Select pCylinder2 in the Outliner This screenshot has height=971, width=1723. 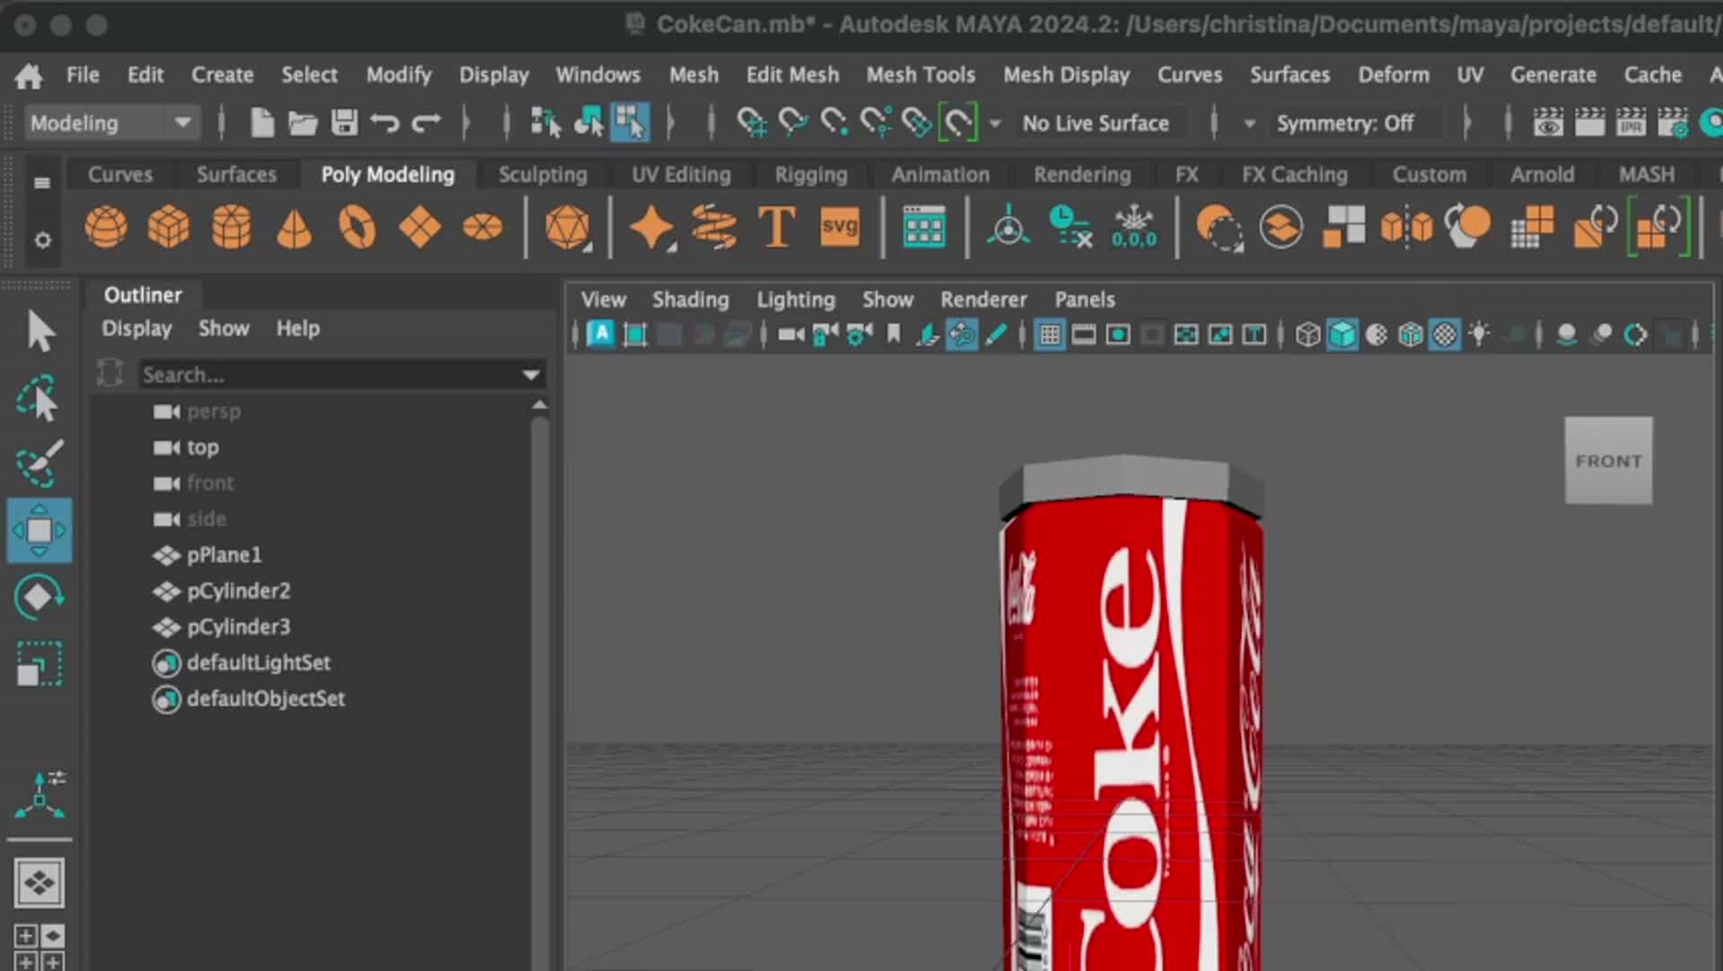point(238,590)
